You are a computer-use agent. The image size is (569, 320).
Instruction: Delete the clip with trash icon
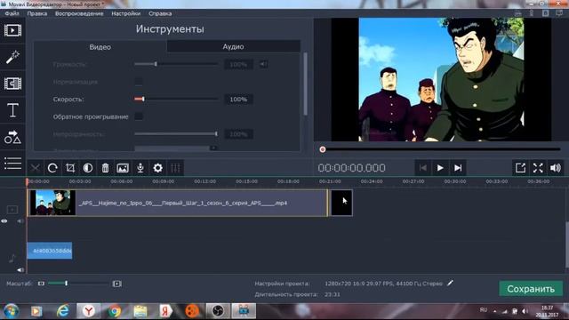105,168
